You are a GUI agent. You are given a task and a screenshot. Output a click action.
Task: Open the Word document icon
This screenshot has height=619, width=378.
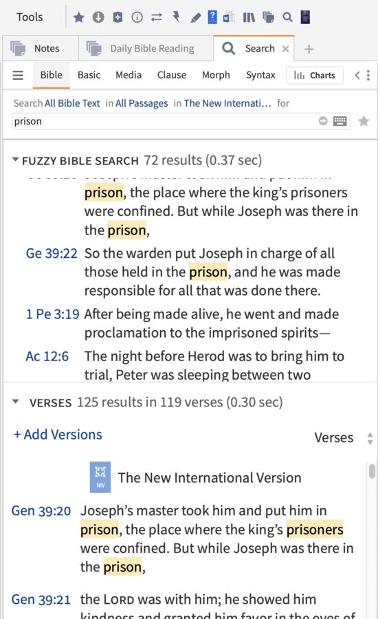[x=229, y=17]
